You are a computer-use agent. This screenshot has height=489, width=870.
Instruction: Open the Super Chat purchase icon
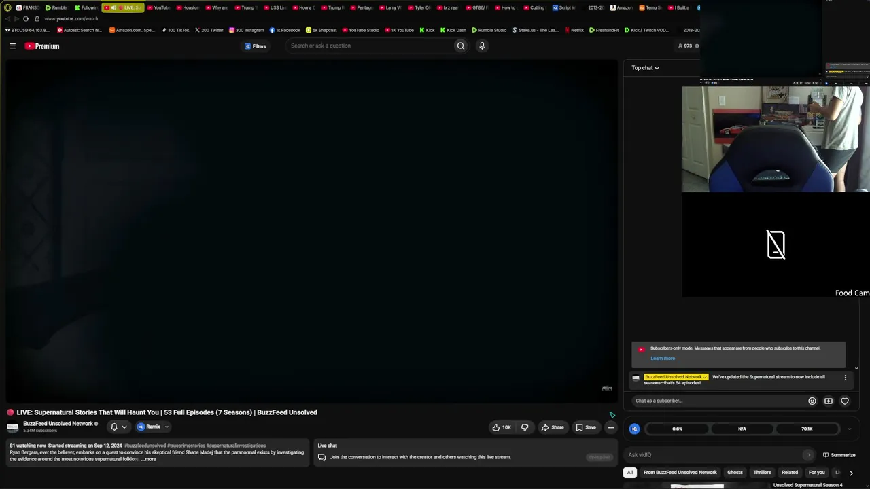828,401
